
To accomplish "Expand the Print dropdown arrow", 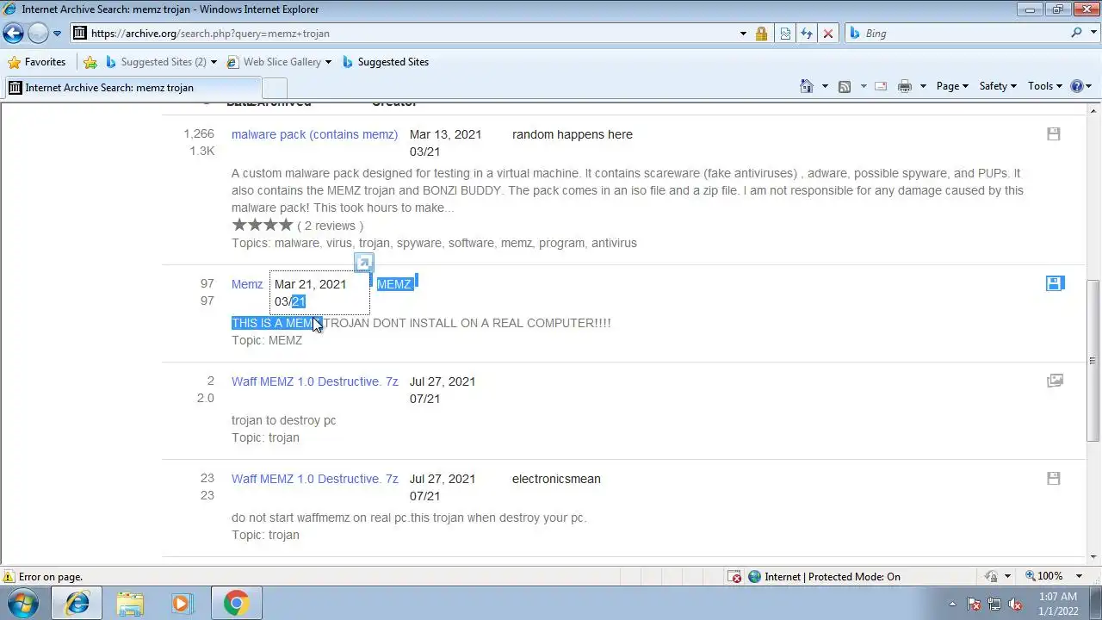I will pos(923,86).
